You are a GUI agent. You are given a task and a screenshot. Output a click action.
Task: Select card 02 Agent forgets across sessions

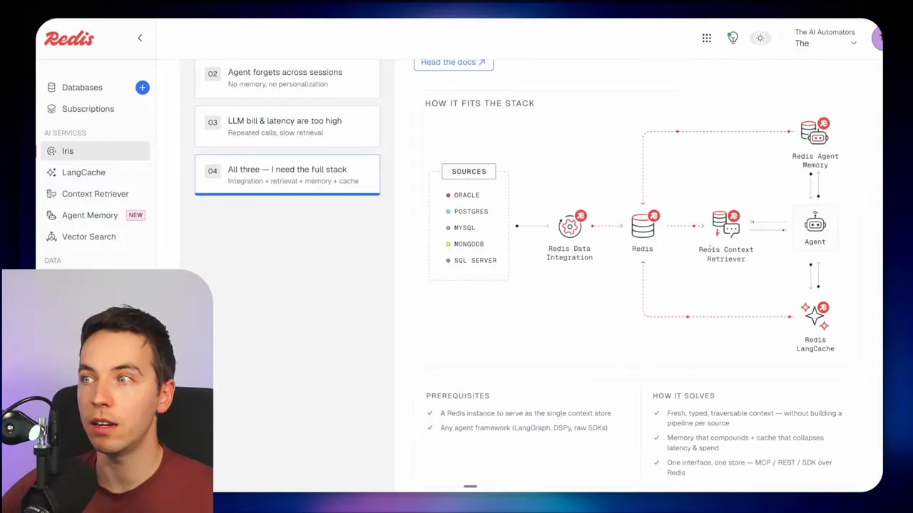[x=287, y=78]
